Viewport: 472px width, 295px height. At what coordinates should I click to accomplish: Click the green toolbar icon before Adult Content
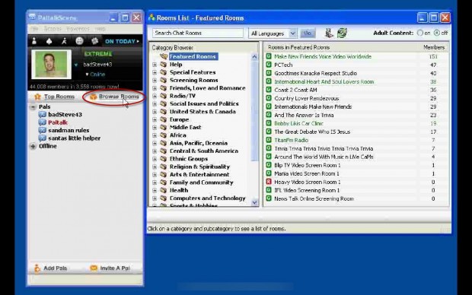pos(342,33)
